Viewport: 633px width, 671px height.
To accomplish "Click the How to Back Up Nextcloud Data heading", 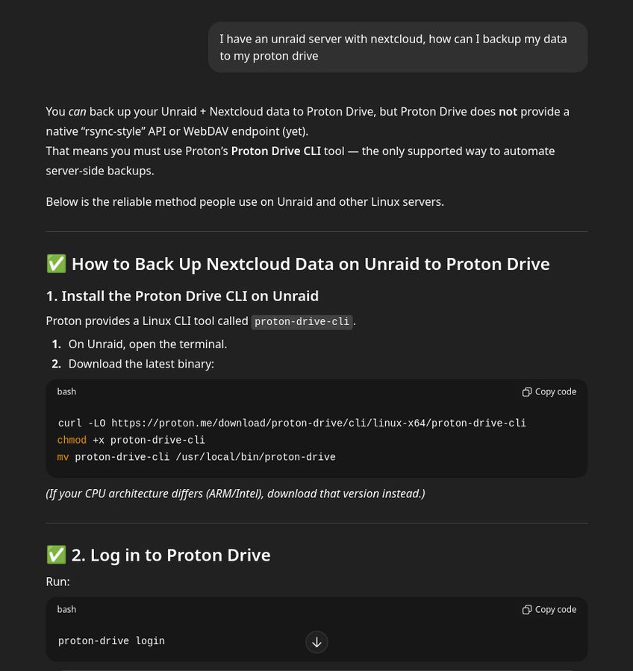I will point(311,264).
